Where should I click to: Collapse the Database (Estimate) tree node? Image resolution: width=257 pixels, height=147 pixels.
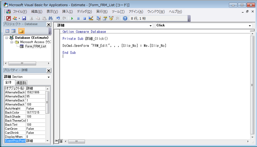pyautogui.click(x=6, y=38)
